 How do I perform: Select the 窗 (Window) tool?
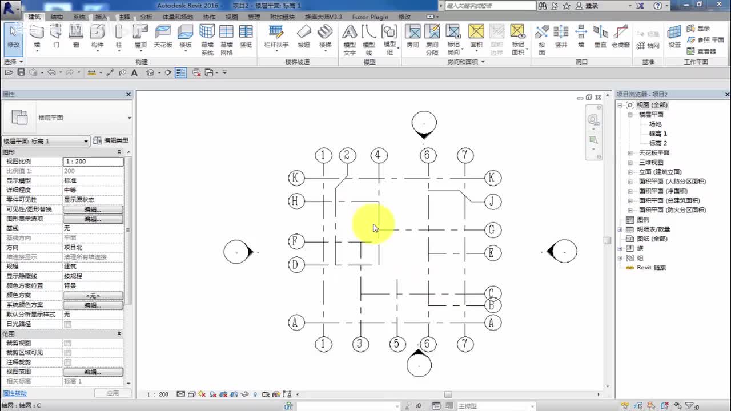click(x=76, y=36)
